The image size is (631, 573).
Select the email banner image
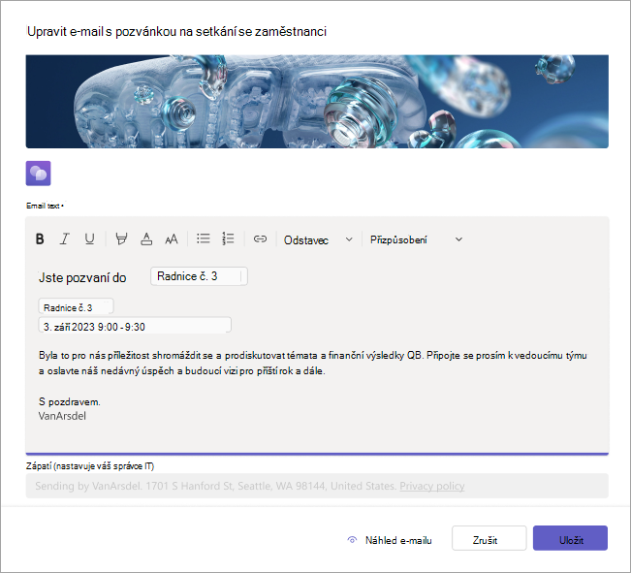click(317, 102)
